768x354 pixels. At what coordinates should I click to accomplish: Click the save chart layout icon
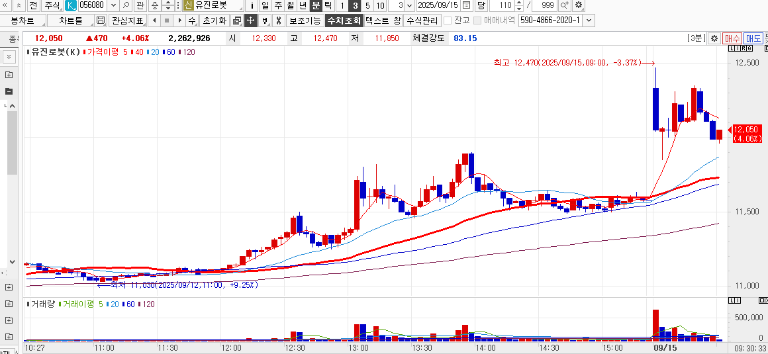101,21
